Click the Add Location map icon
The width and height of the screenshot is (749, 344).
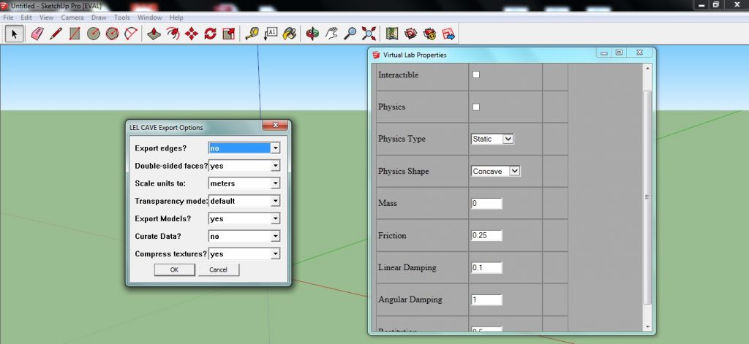pyautogui.click(x=392, y=34)
